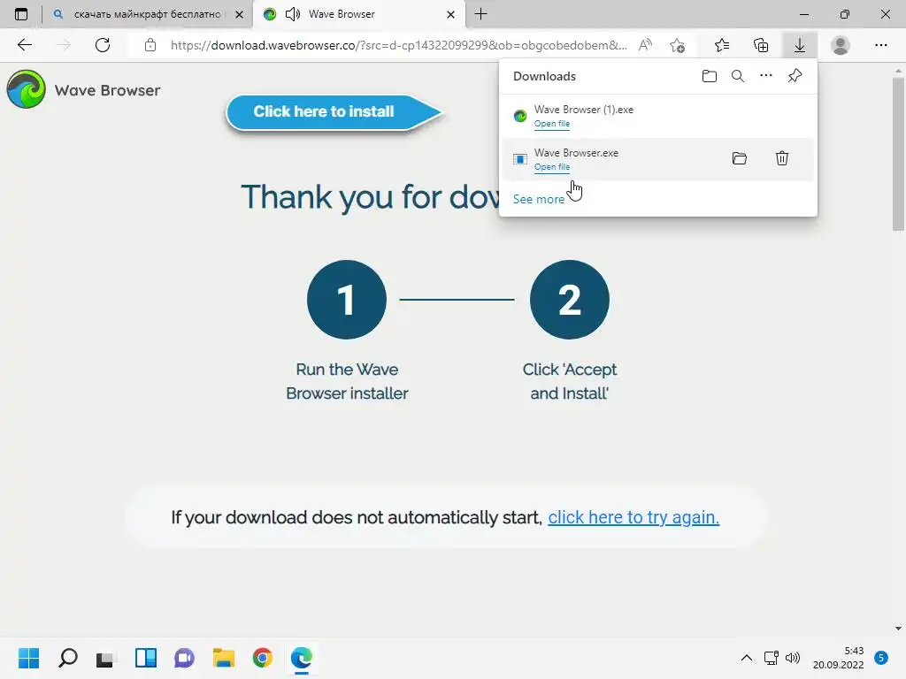Toggle the Downloads toolbar button
Image resolution: width=906 pixels, height=679 pixels.
click(800, 45)
